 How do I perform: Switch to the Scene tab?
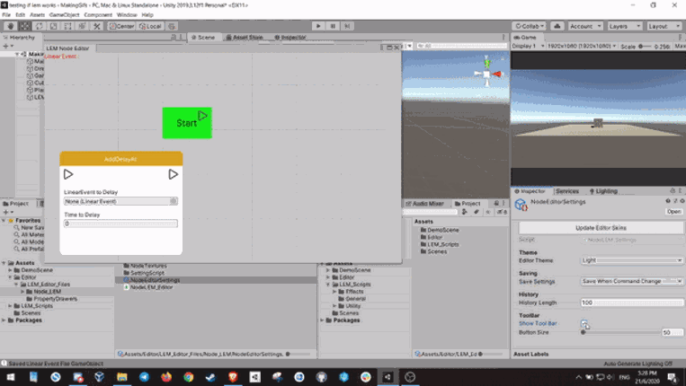204,38
